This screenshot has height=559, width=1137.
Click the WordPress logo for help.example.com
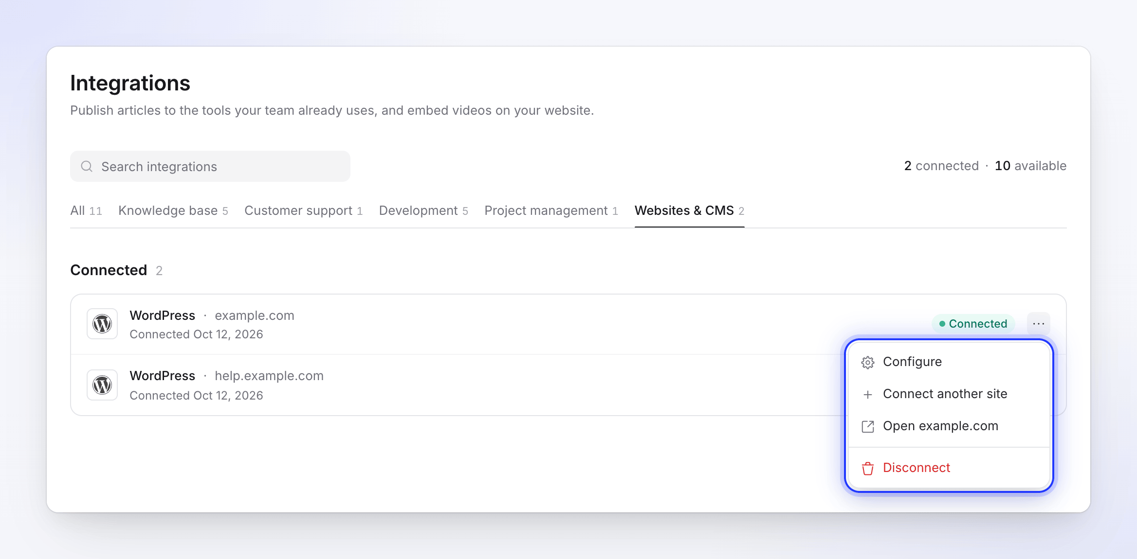pos(102,385)
